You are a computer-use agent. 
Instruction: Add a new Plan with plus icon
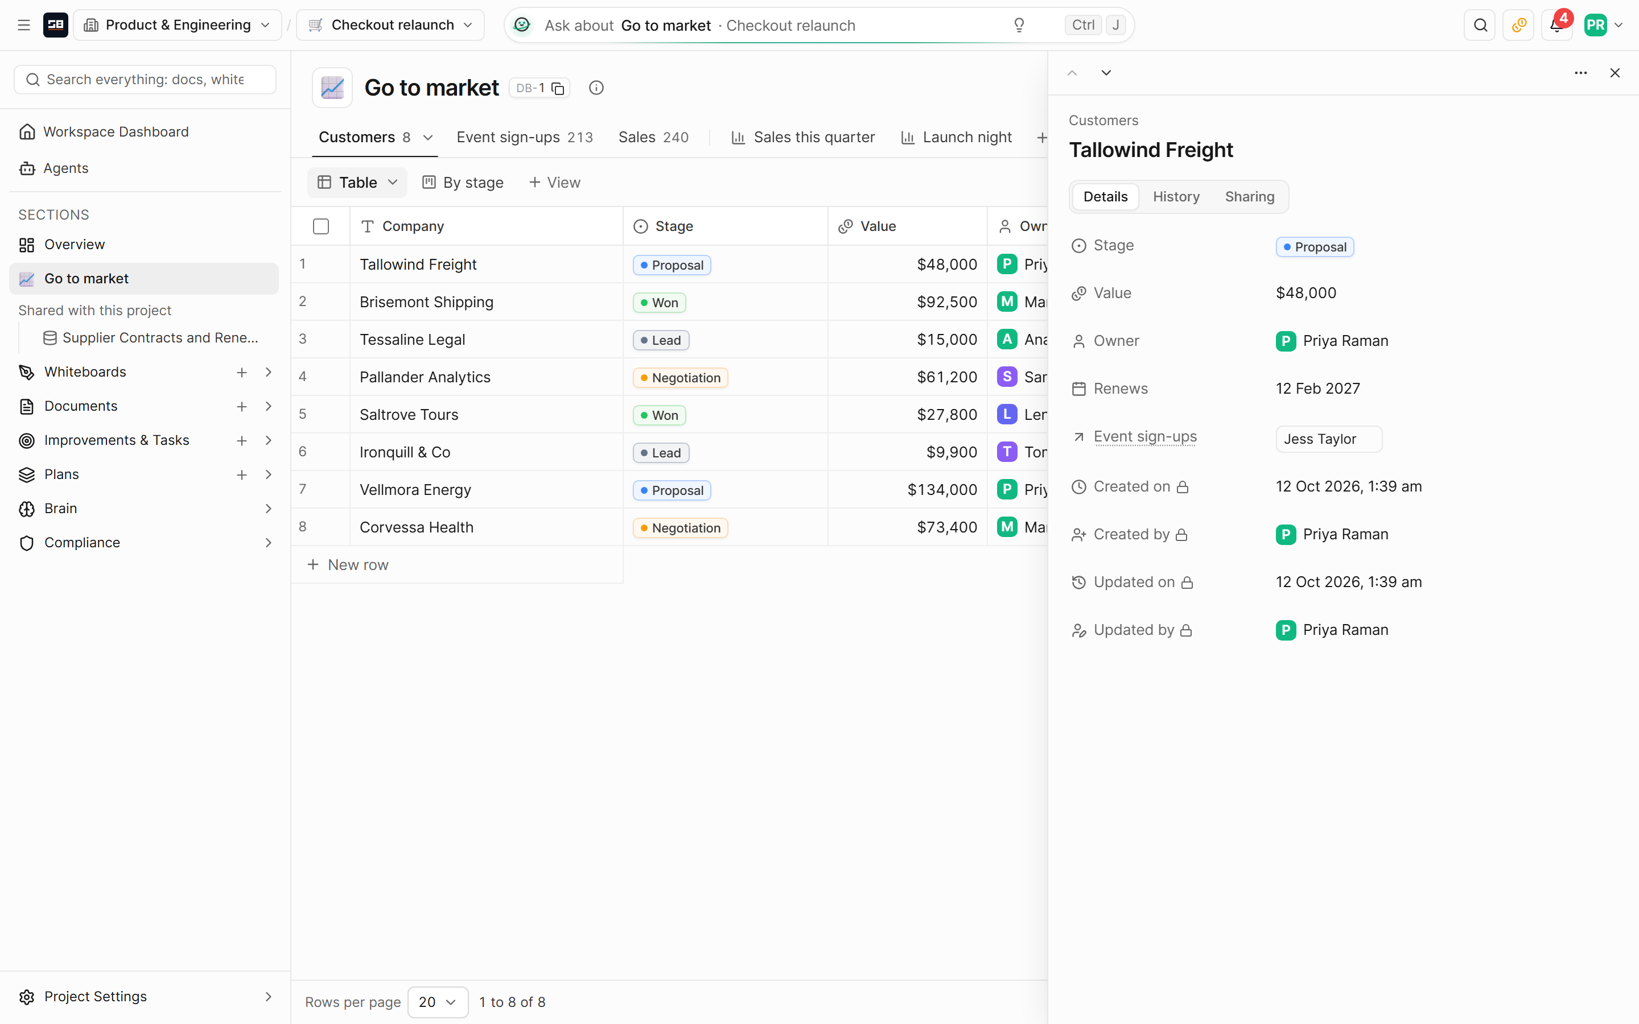241,475
